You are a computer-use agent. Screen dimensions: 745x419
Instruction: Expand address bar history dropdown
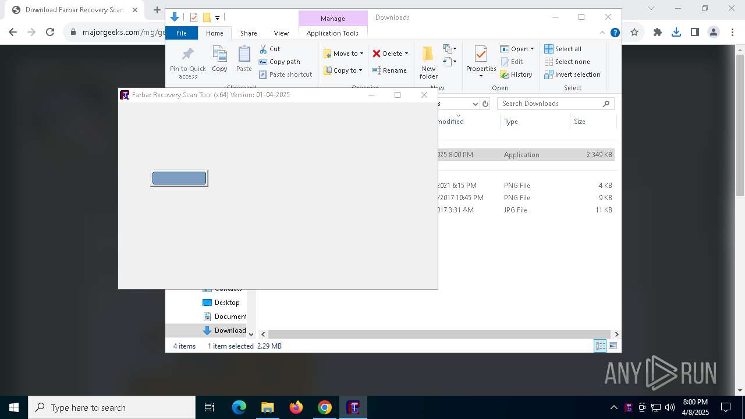pos(475,104)
